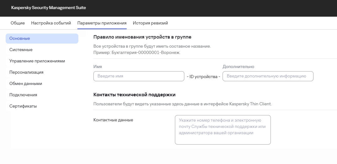This screenshot has height=164, width=337.
Task: Focus the Дополнительно input field
Action: 268,76
